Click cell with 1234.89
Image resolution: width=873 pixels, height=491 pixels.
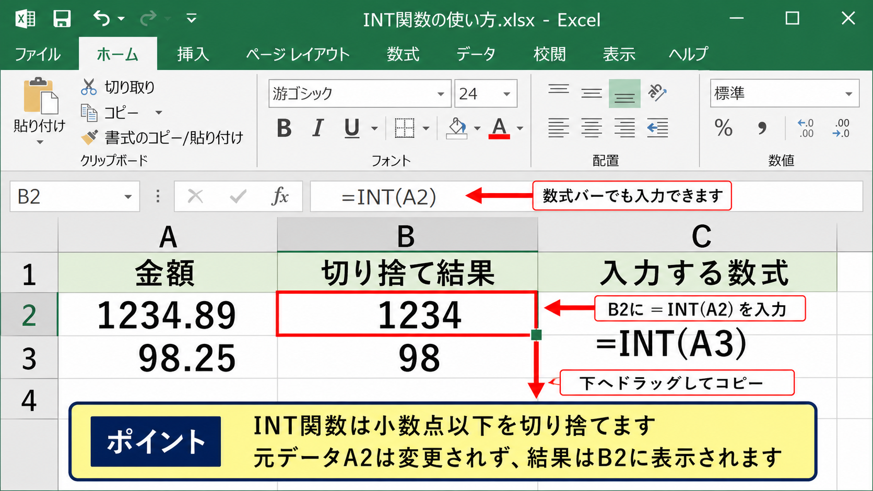pos(168,314)
